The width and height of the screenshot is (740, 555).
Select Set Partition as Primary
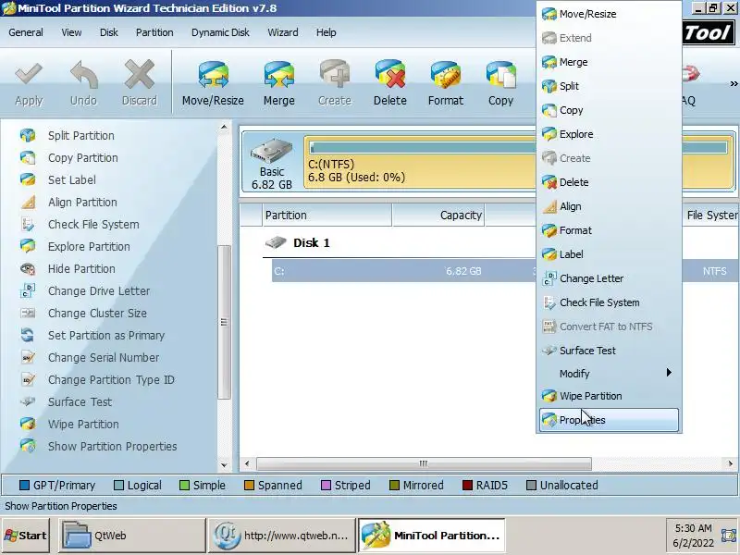(x=106, y=335)
